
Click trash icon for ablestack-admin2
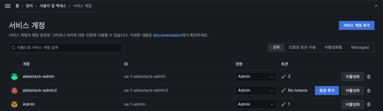(x=369, y=91)
